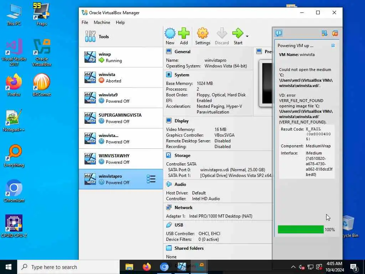Screen dimensions: 365x274
Task: Click the delete finished notifications icon
Action: click(x=335, y=33)
